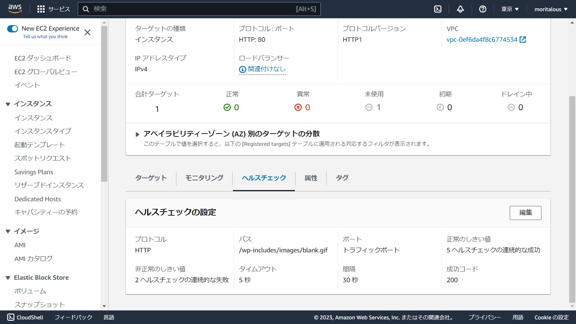The image size is (576, 324).
Task: Click the AWS logo home icon
Action: tap(15, 9)
